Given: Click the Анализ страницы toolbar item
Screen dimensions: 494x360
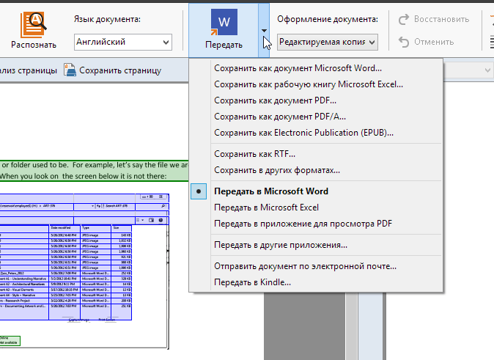Looking at the screenshot, I should click(x=29, y=70).
